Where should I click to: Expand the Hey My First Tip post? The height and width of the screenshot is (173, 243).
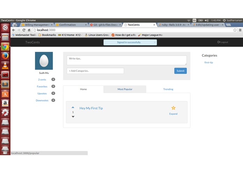pos(173,114)
